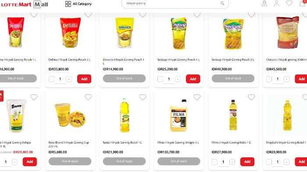Open the user account profile icon
307x172 pixels.
point(276,4)
